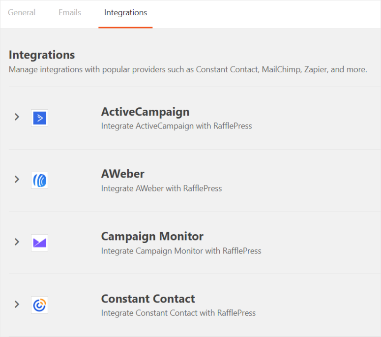Switch to the General tab

click(22, 12)
